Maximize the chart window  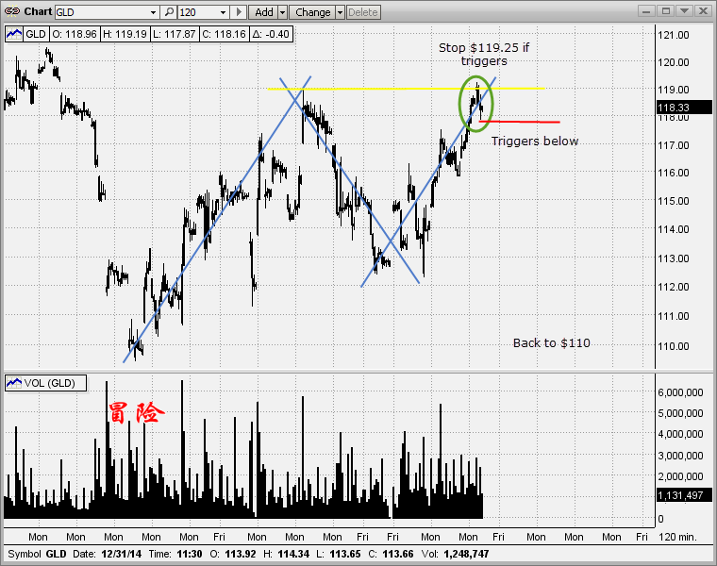665,11
